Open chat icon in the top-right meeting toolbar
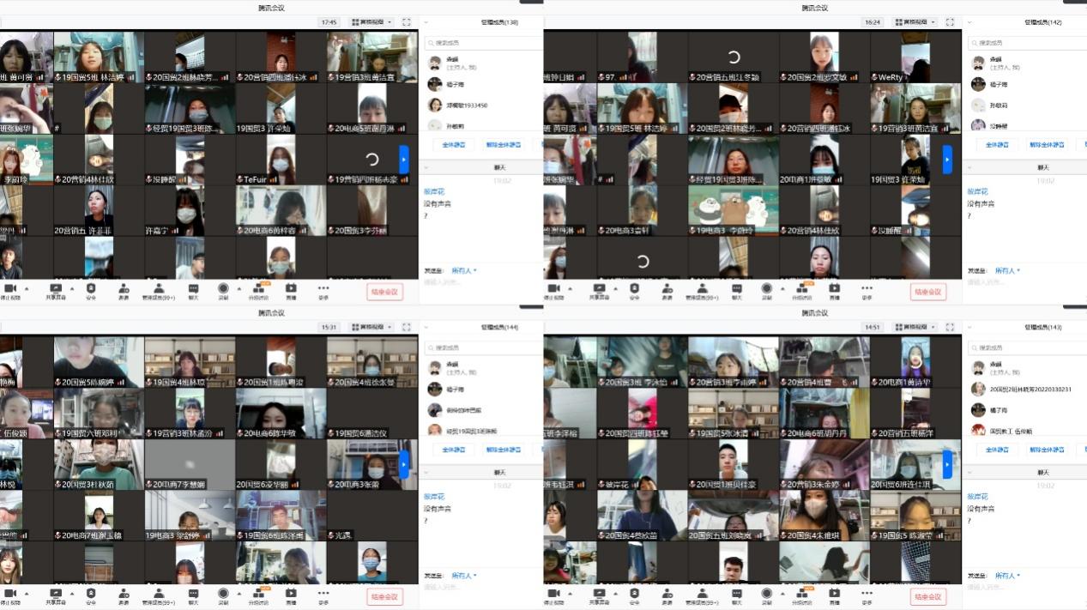The width and height of the screenshot is (1087, 610). (x=736, y=288)
